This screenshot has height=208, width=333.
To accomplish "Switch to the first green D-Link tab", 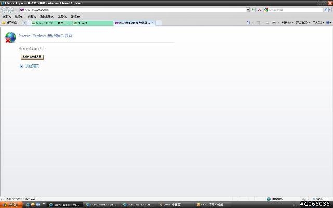I will 52,23.
